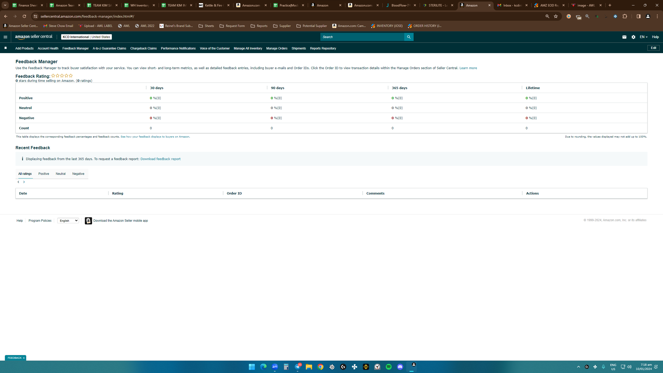Open Binance from the taskbar

[x=366, y=367]
